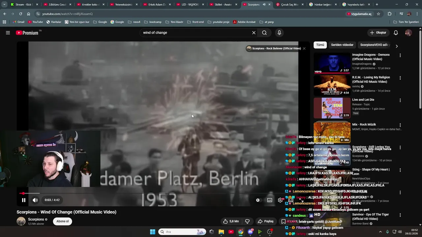Open the apps grid in the bookmarks bar
This screenshot has height=237, width=422.
(x=4, y=22)
